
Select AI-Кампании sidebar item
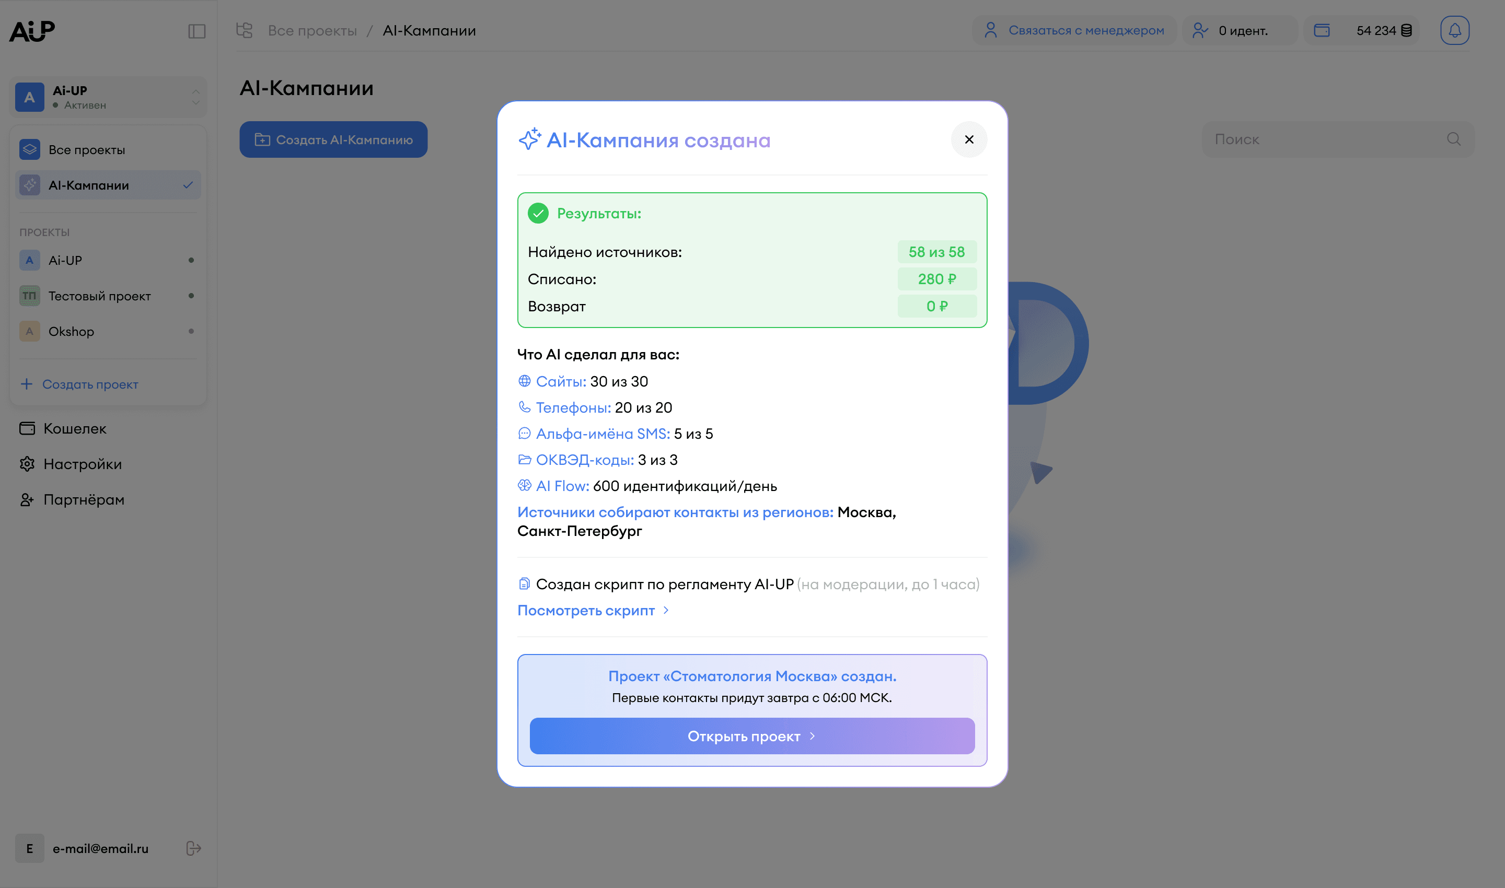108,185
